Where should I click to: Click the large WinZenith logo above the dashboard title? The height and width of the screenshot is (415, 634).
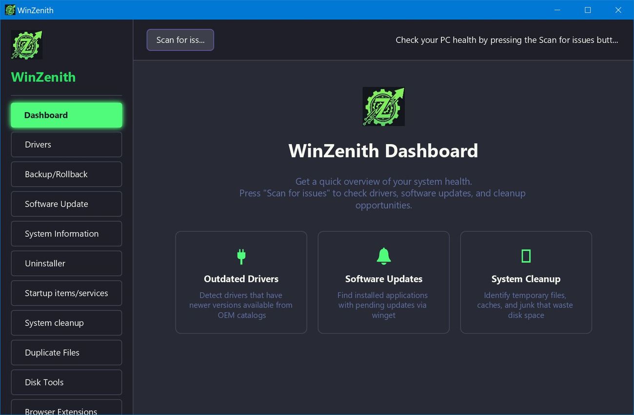tap(383, 107)
